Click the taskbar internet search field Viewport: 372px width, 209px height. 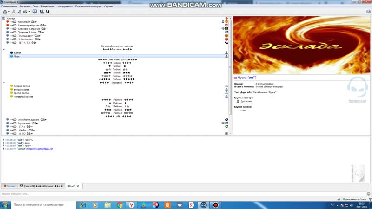coord(43,205)
